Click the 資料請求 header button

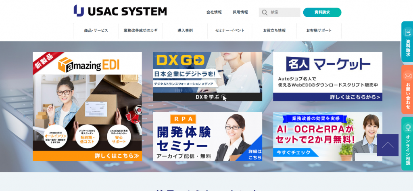(x=322, y=12)
